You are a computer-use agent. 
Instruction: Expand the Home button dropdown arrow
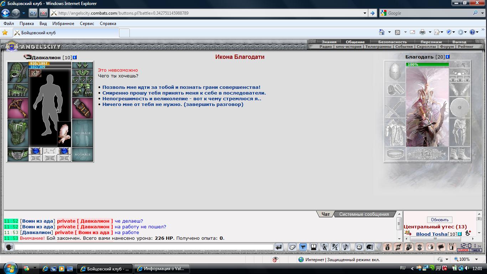click(389, 32)
